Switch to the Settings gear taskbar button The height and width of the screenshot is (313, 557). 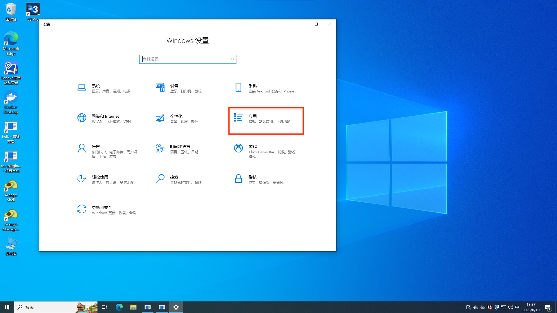click(x=176, y=307)
